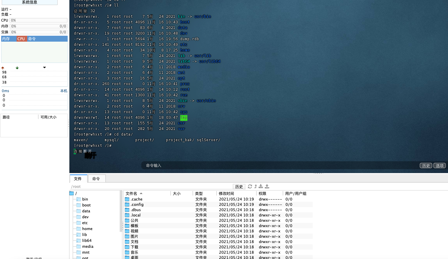
Task: Switch to the 命令 tab in bottom panel
Action: [97, 179]
